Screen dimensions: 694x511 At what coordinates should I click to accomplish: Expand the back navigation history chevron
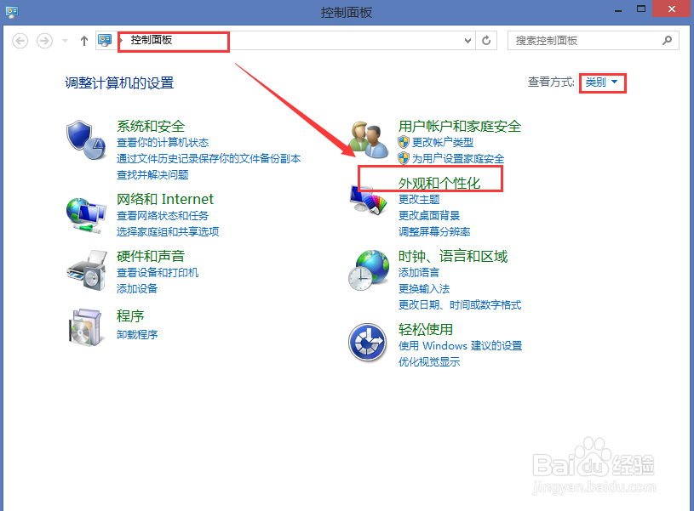point(64,40)
